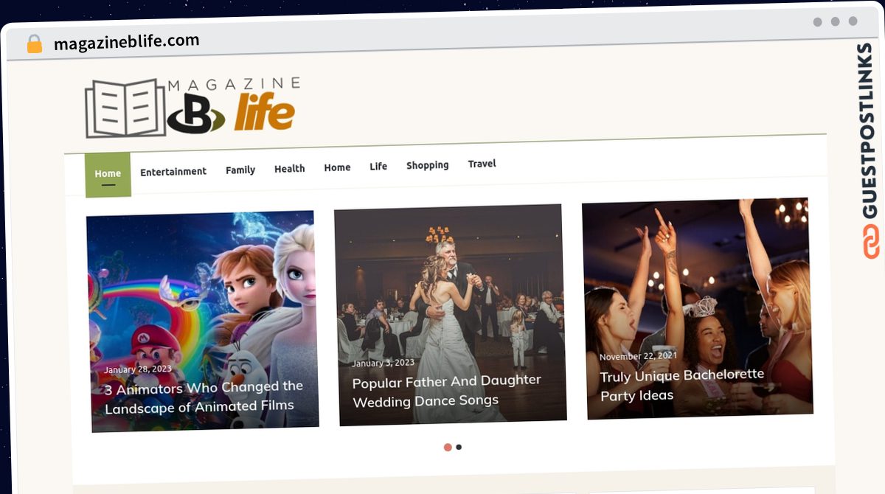Open the Family menu item
The image size is (885, 494).
[240, 170]
